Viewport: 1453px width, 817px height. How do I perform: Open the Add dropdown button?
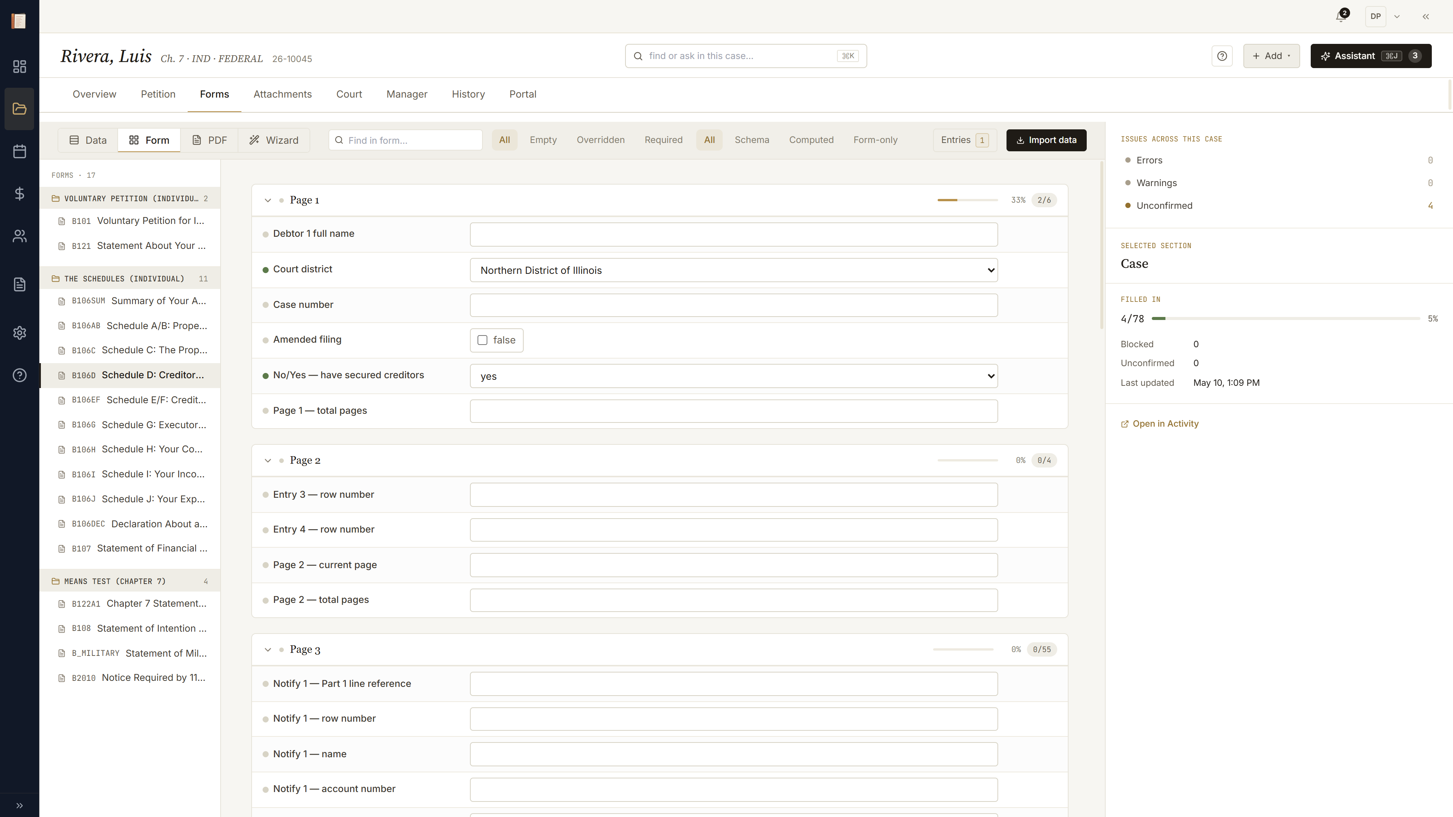tap(1271, 56)
